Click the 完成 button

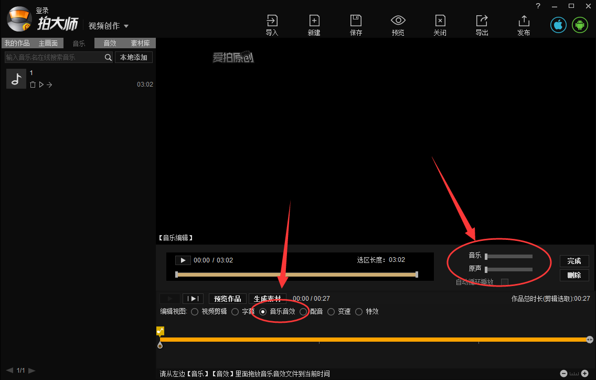click(574, 260)
